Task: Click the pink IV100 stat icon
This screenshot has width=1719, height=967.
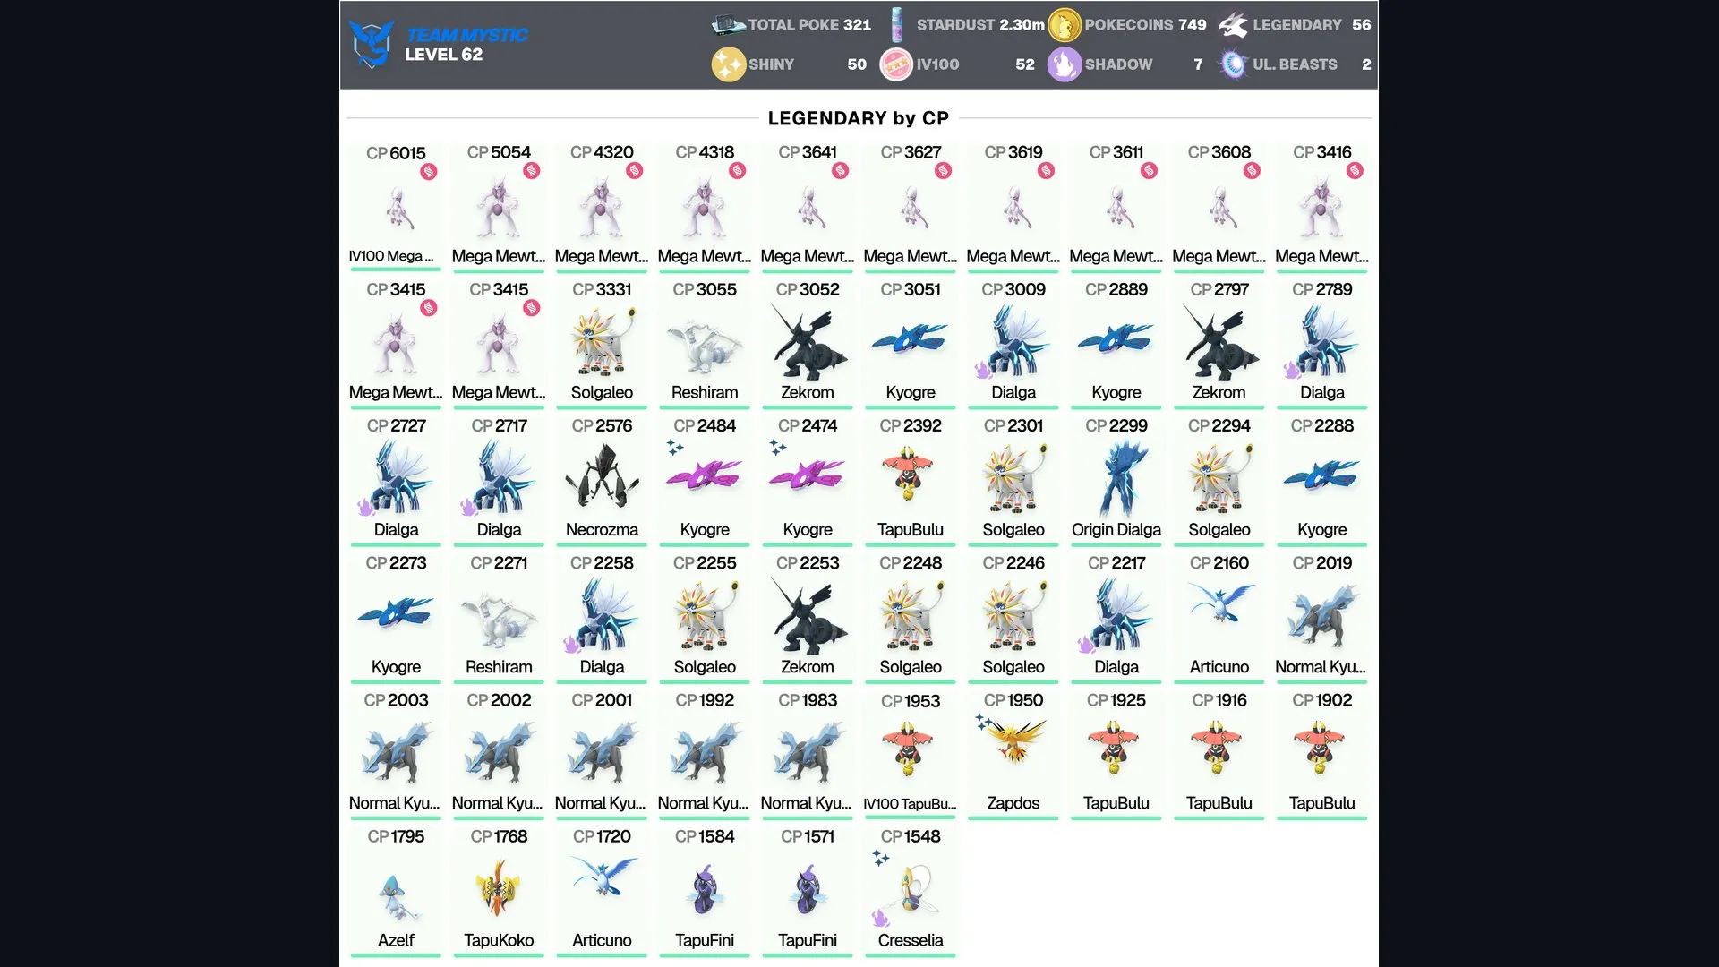Action: 896,64
